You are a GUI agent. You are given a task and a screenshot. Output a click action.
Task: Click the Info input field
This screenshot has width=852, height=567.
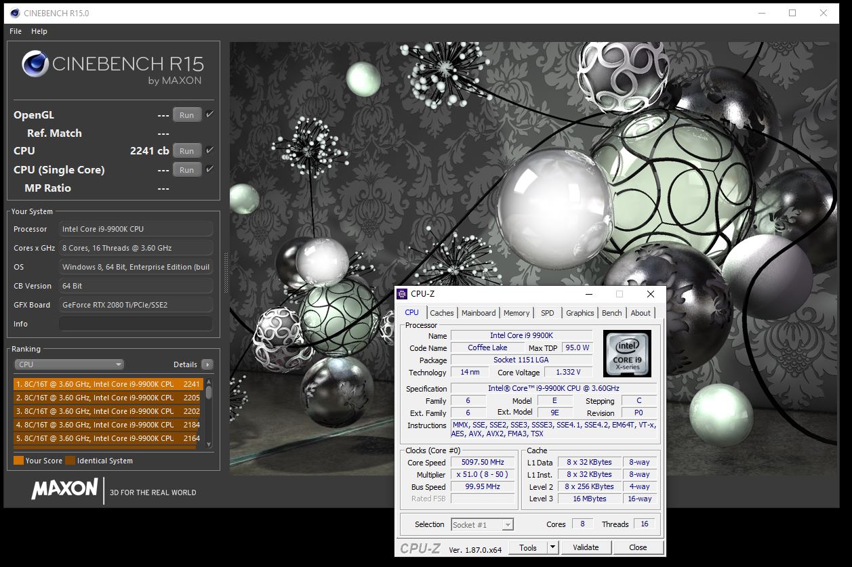click(x=136, y=324)
